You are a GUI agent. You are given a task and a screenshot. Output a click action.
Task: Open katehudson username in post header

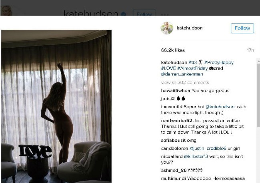click(x=190, y=28)
